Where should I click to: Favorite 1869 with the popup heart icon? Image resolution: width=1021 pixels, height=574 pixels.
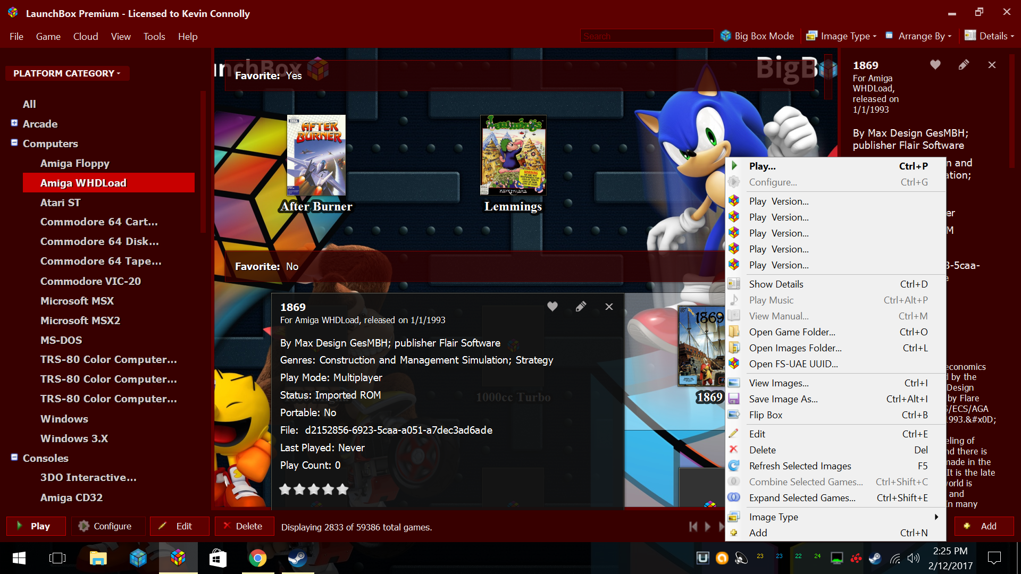[x=553, y=307]
